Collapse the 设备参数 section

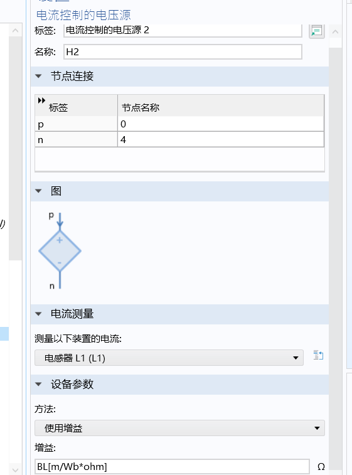coord(38,384)
